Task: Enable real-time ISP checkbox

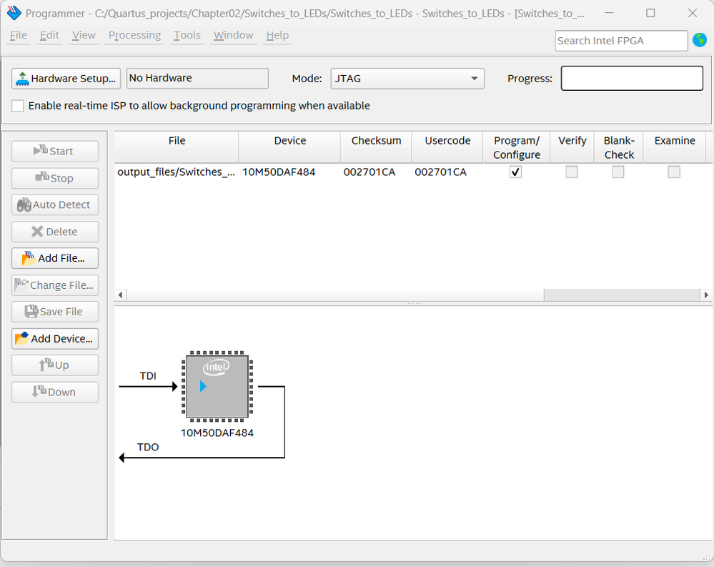Action: tap(18, 106)
